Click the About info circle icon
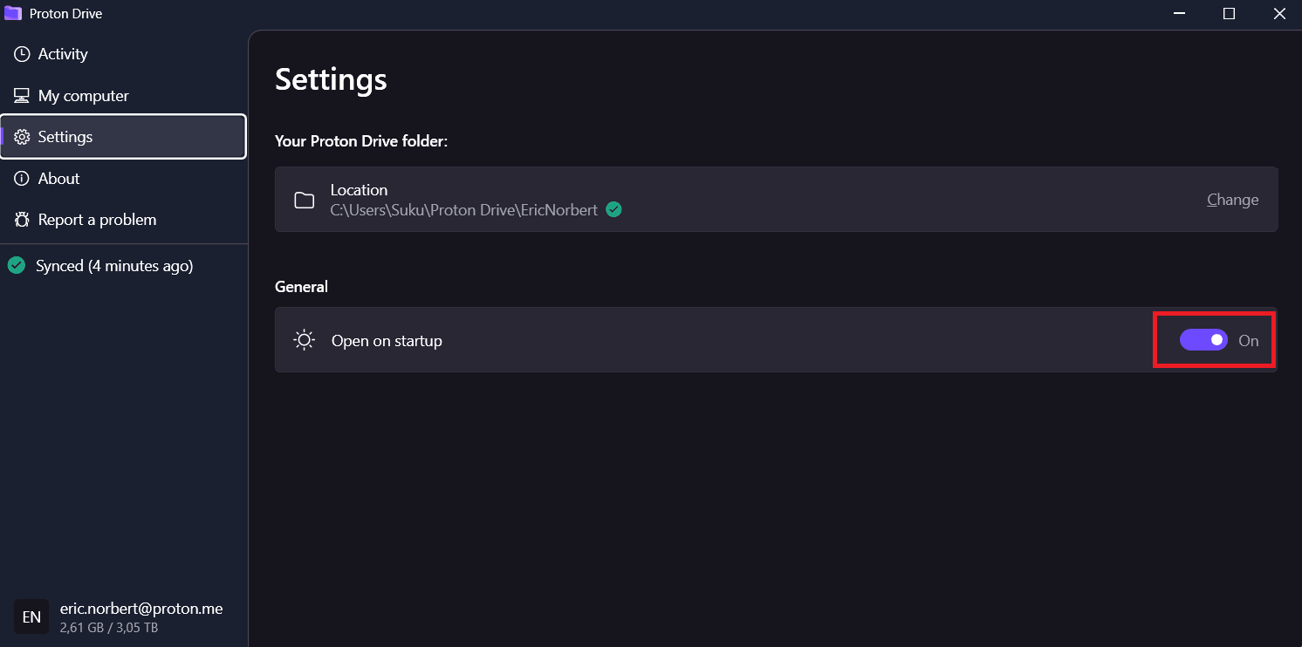Screen dimensions: 1302x647 click(x=22, y=179)
